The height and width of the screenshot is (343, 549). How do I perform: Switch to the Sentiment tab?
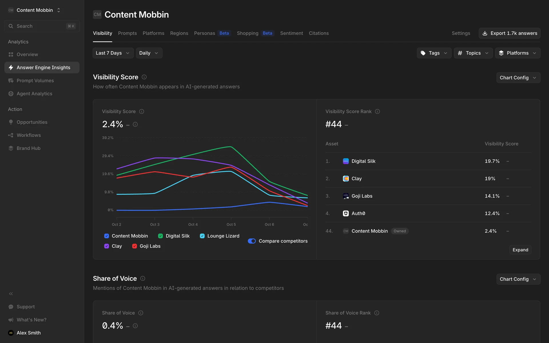point(291,33)
